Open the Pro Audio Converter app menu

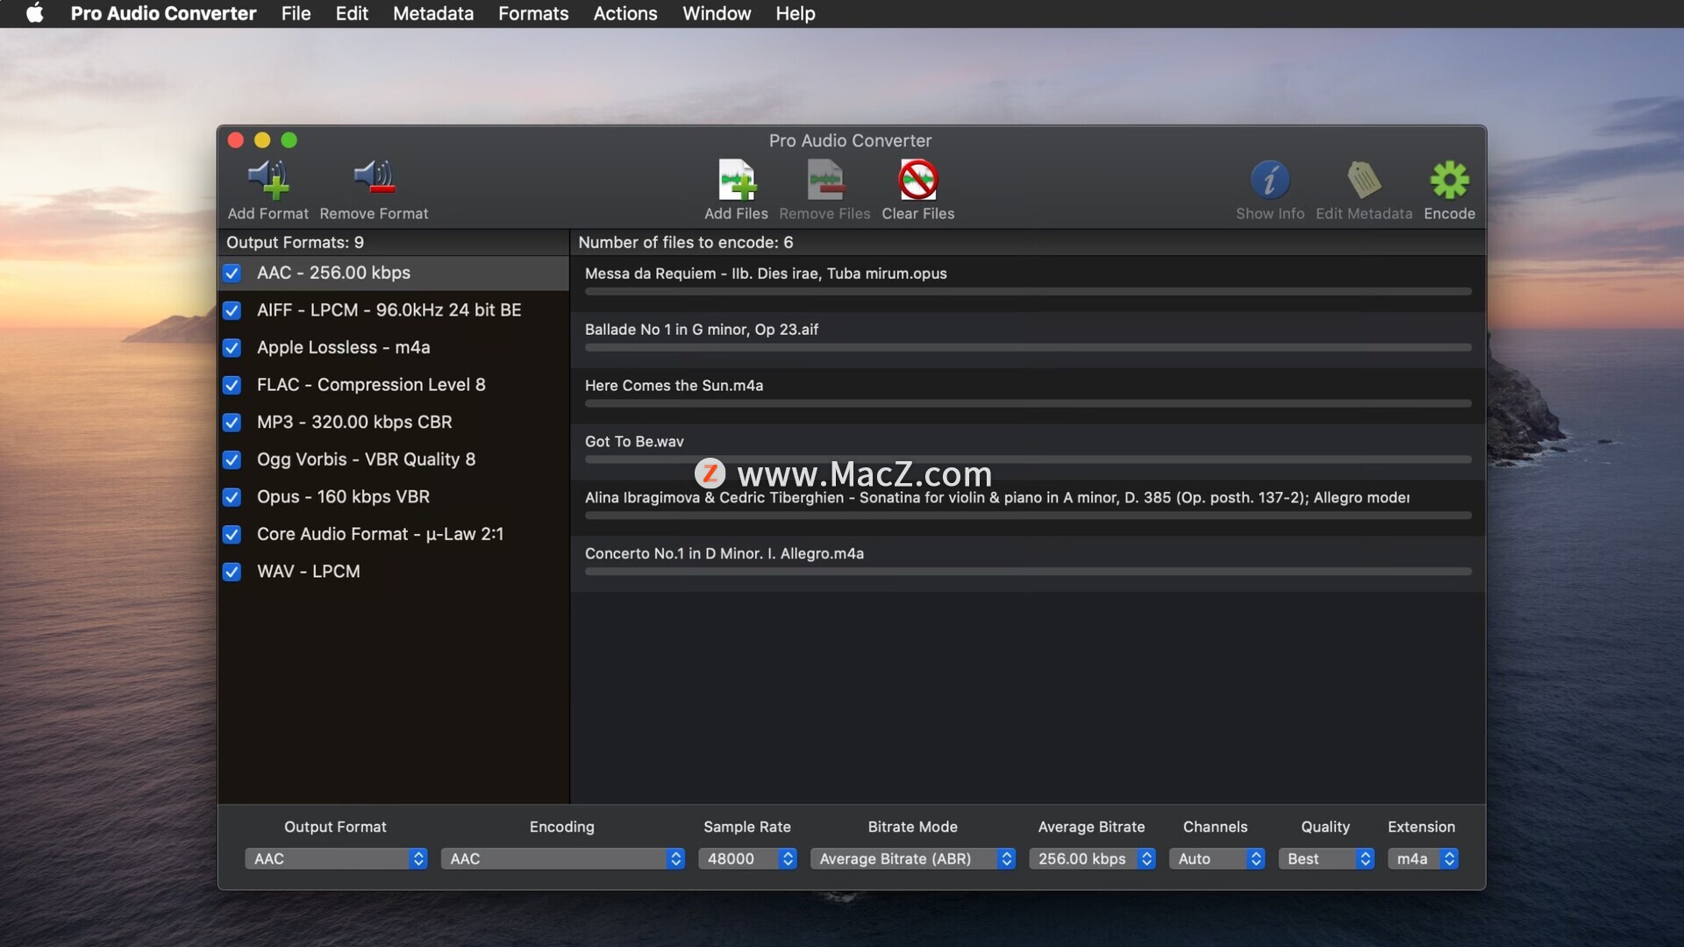pos(163,13)
